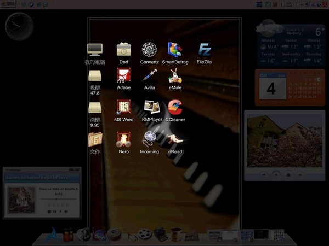Click Thursday 14° forecast
This screenshot has height=246, width=329.
[314, 58]
